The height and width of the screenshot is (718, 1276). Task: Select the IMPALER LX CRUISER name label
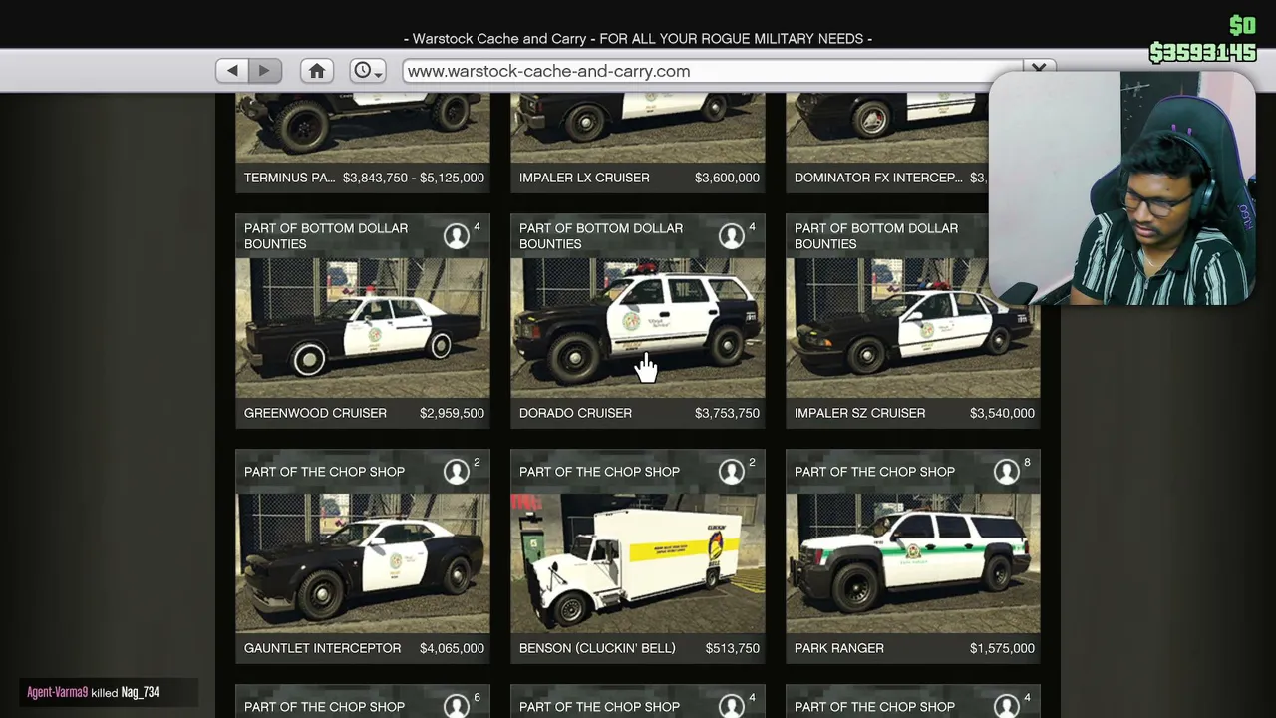pyautogui.click(x=584, y=178)
